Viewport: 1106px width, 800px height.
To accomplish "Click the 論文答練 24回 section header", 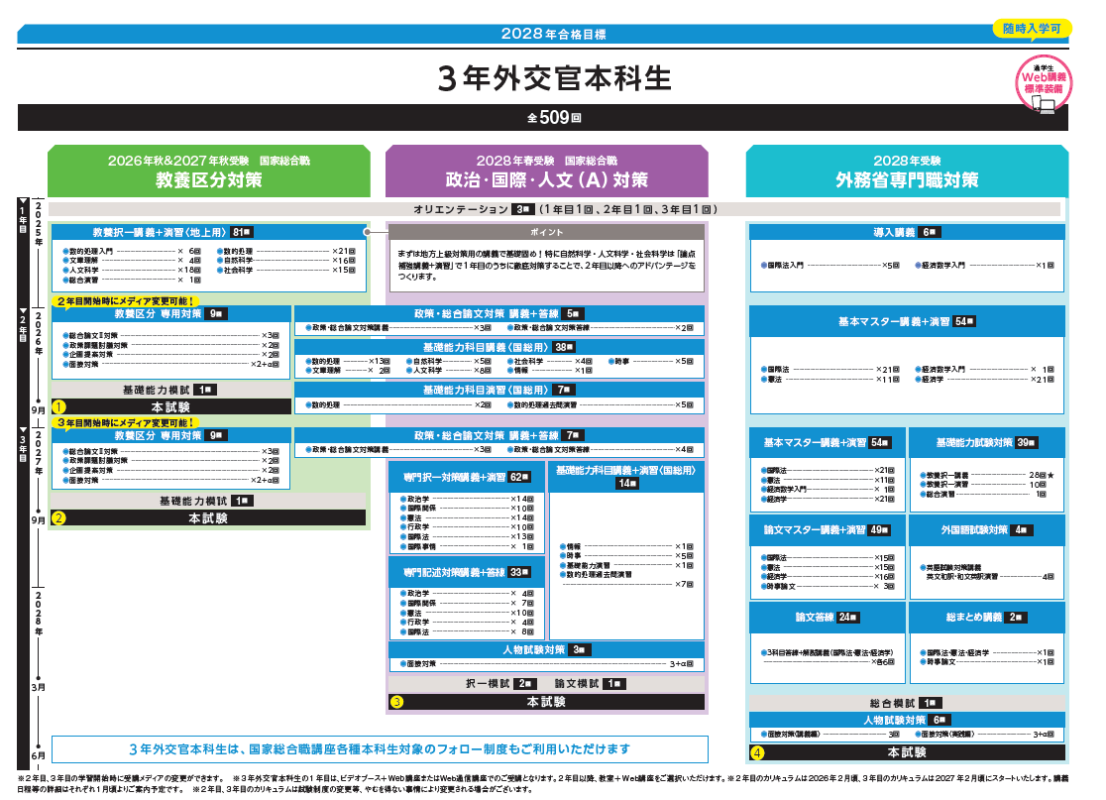I will tap(827, 617).
